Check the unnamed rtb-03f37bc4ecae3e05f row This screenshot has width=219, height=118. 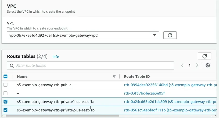[5, 93]
